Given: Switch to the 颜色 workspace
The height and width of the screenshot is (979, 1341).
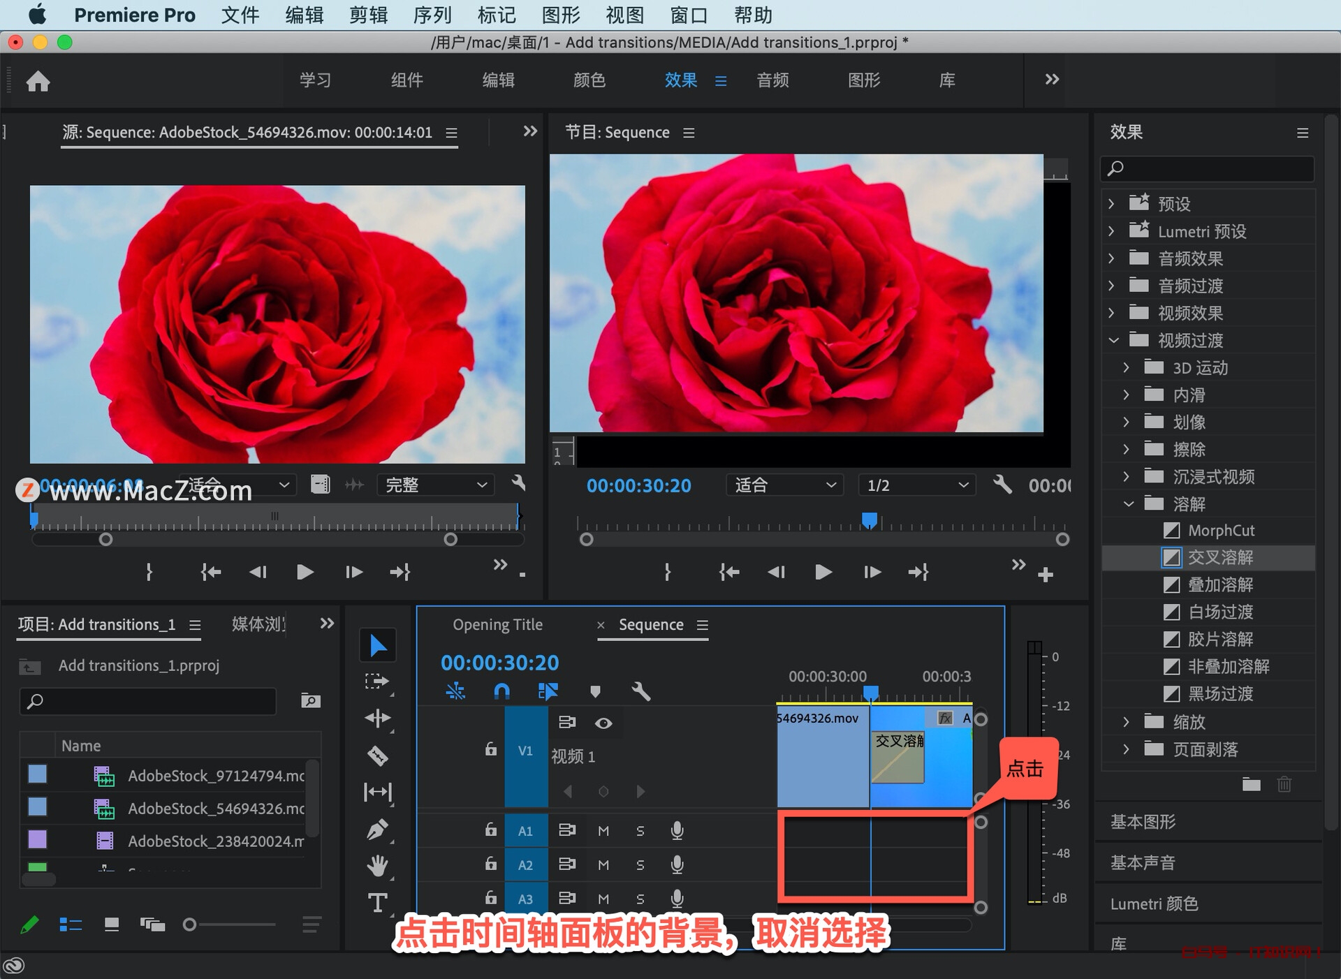Looking at the screenshot, I should [x=589, y=80].
